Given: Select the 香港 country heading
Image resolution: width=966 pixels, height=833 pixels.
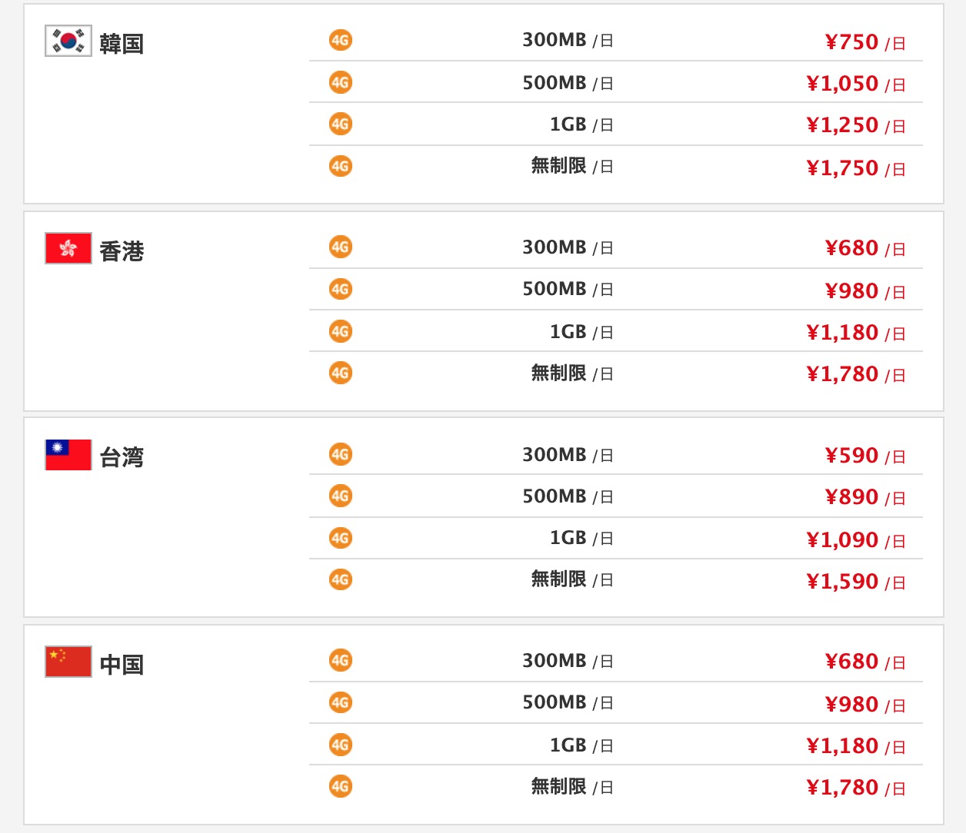Looking at the screenshot, I should (122, 251).
